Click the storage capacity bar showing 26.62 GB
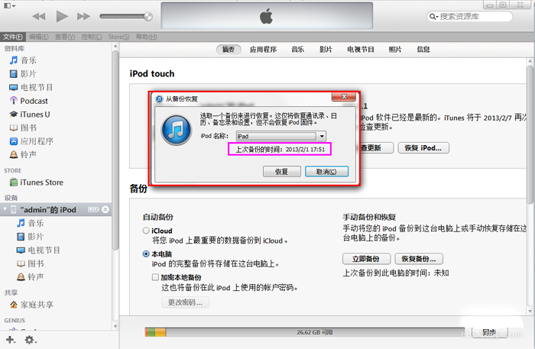Image resolution: width=535 pixels, height=349 pixels. coord(303,332)
